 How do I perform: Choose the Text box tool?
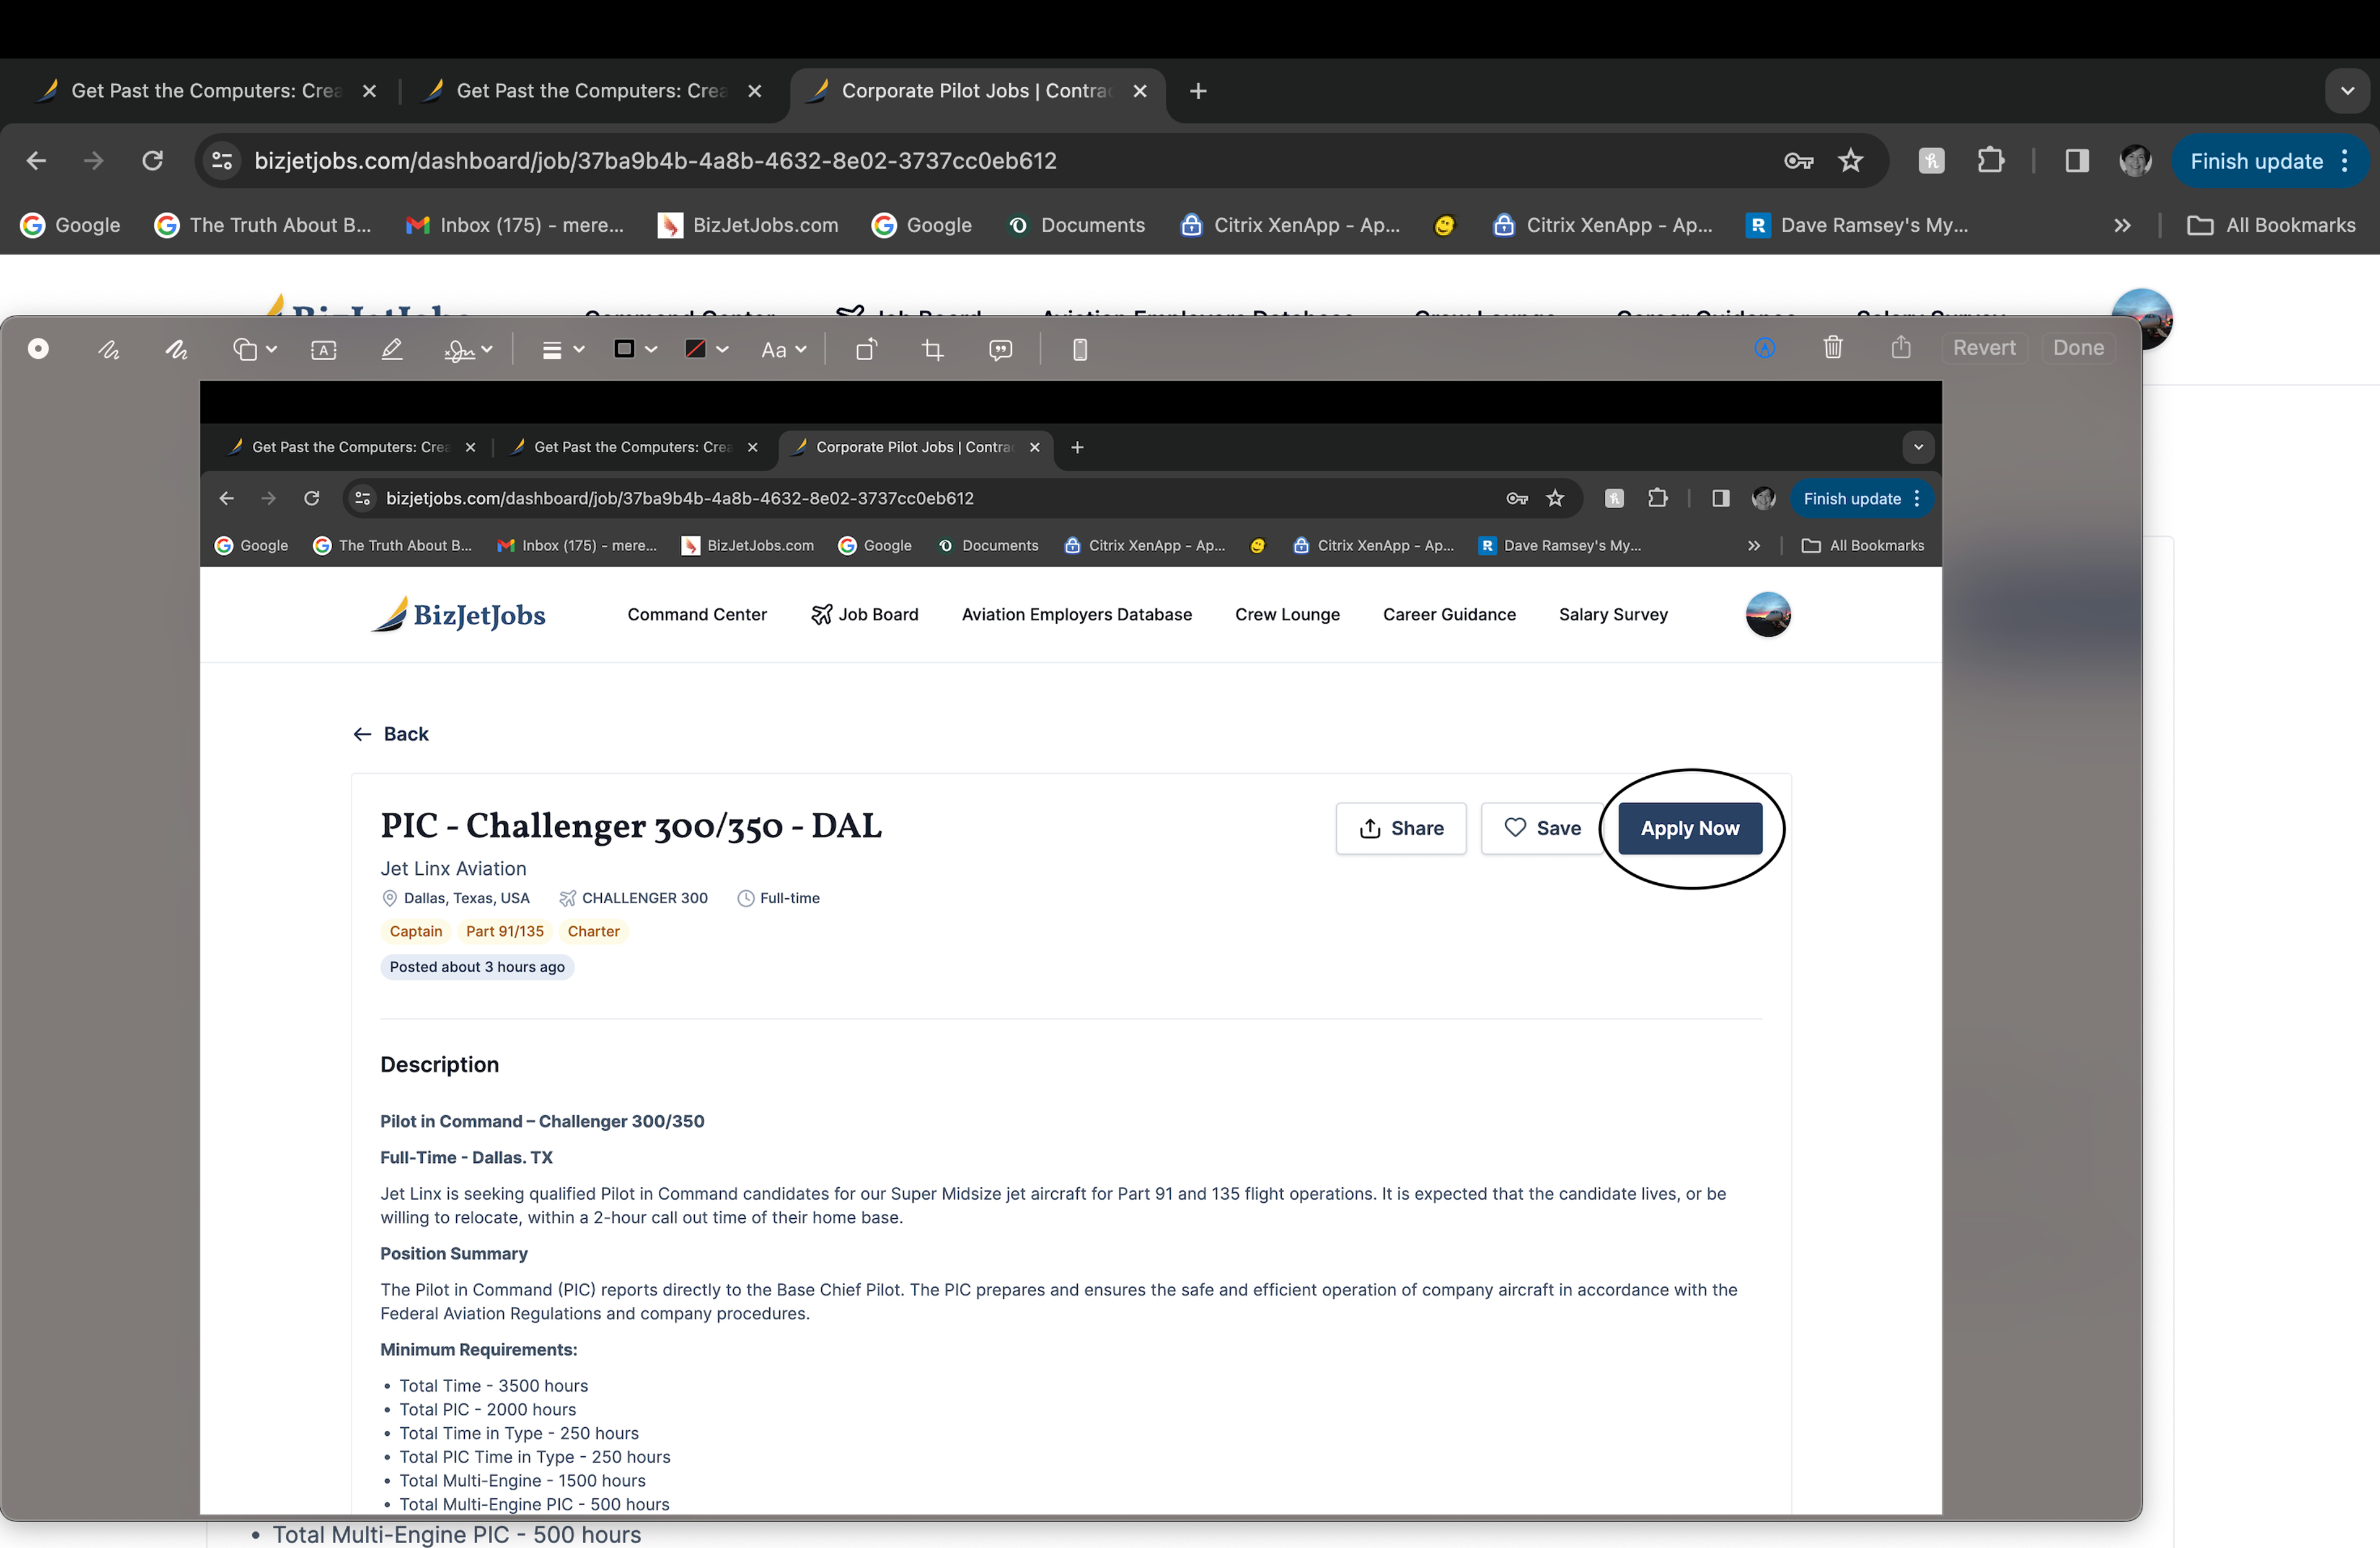pos(323,350)
